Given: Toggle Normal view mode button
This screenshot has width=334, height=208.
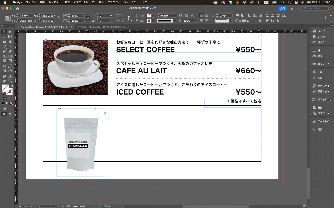Looking at the screenshot, I should click(4, 114).
